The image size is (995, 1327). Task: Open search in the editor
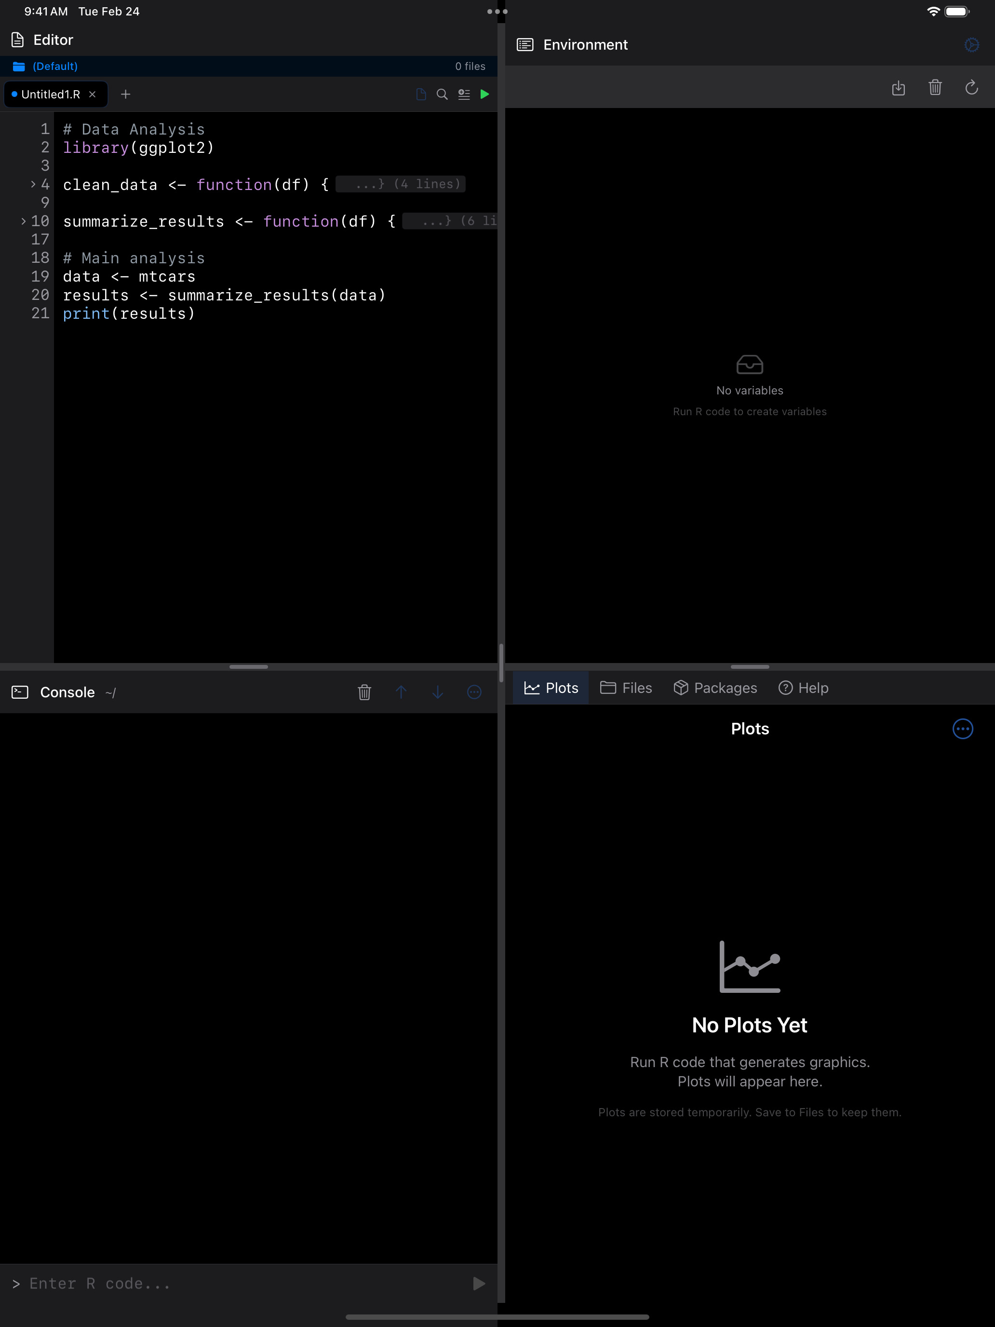pyautogui.click(x=442, y=94)
